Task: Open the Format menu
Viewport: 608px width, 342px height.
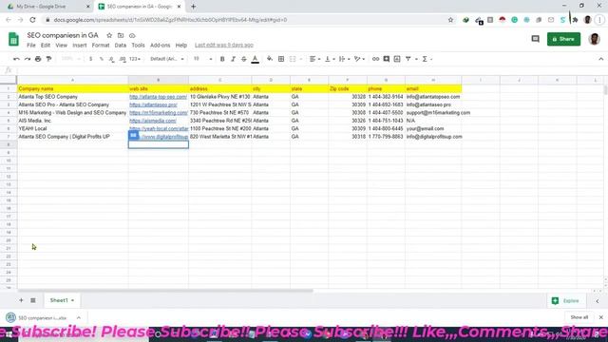Action: (x=101, y=46)
